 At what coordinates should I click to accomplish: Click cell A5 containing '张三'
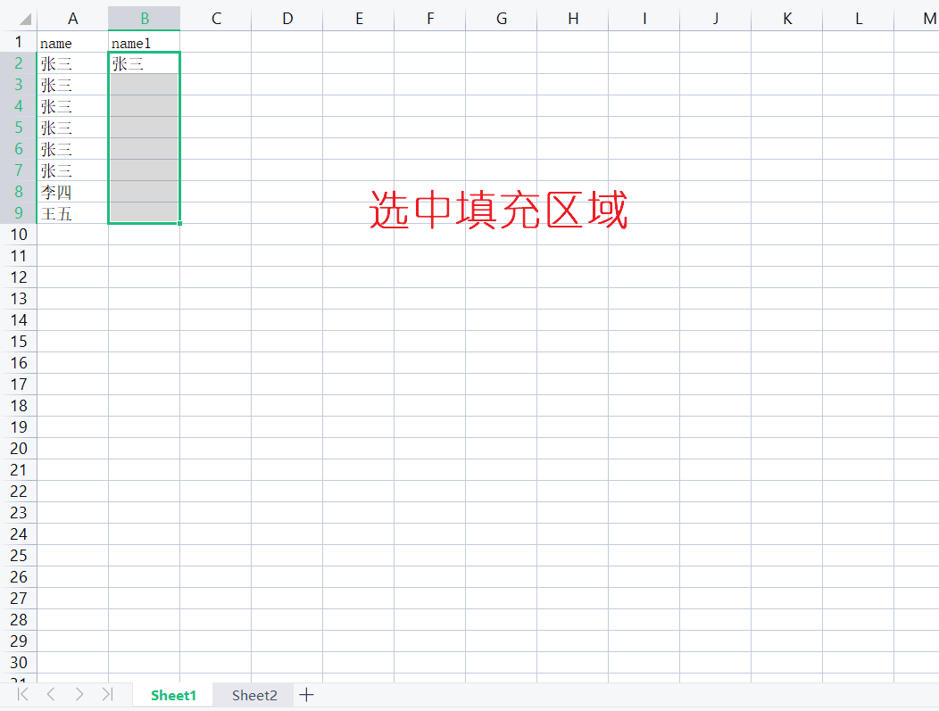(72, 128)
